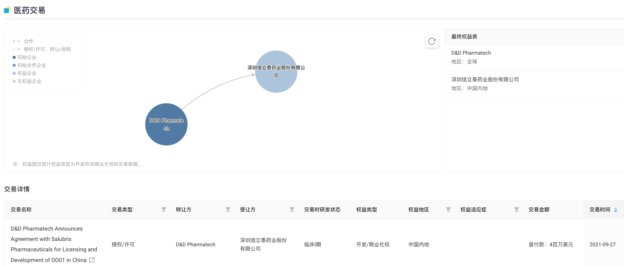
Task: Click the 最终权益表 panel title
Action: pyautogui.click(x=464, y=37)
